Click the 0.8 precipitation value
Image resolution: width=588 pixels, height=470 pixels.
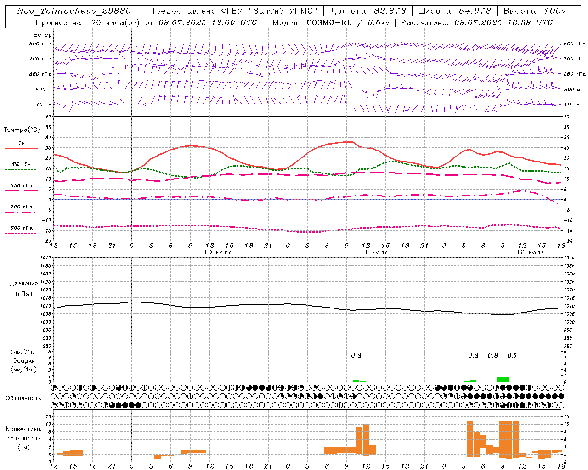tap(493, 356)
